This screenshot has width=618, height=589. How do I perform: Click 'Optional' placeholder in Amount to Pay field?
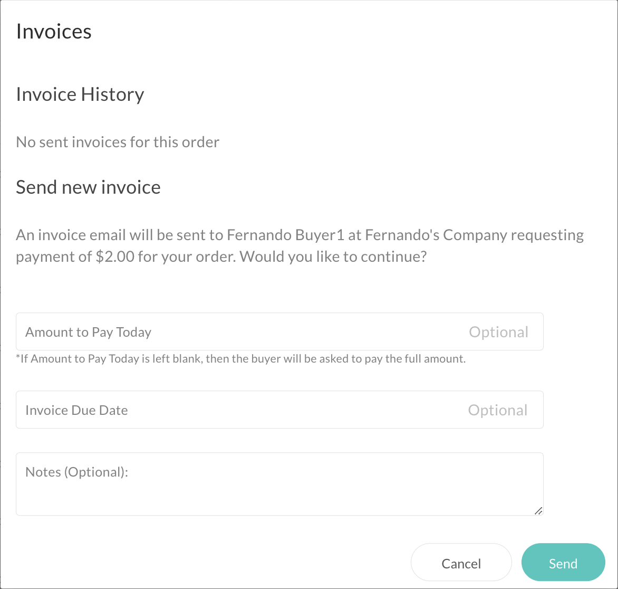point(498,332)
